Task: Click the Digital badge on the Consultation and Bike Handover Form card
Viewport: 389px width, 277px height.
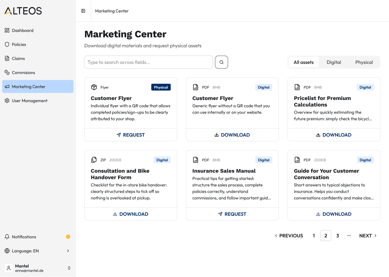Action: (162, 160)
